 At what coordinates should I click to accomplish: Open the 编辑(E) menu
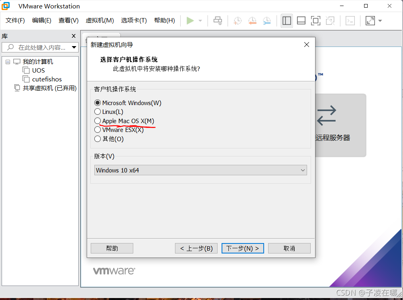(x=42, y=20)
